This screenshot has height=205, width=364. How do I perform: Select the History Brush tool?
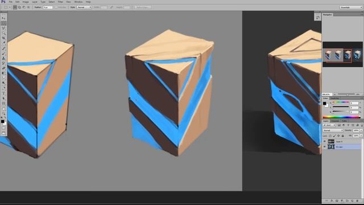pyautogui.click(x=3, y=63)
